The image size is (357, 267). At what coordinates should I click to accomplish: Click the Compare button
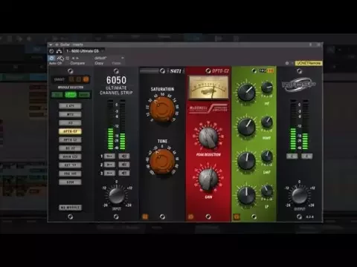[x=77, y=63]
